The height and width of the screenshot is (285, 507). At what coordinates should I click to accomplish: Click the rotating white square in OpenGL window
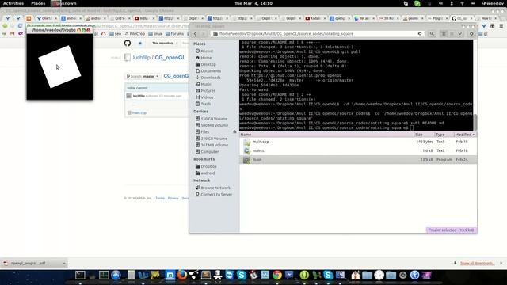coord(59,66)
